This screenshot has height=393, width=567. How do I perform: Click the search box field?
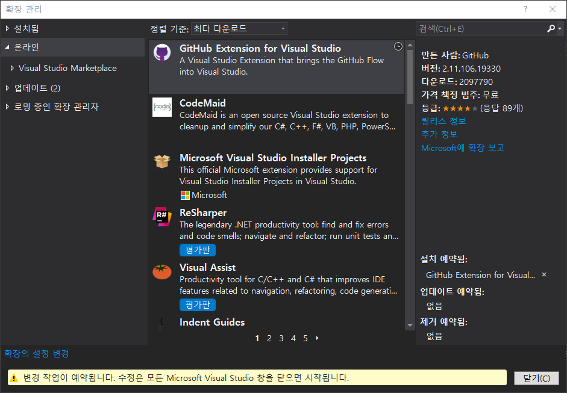481,28
